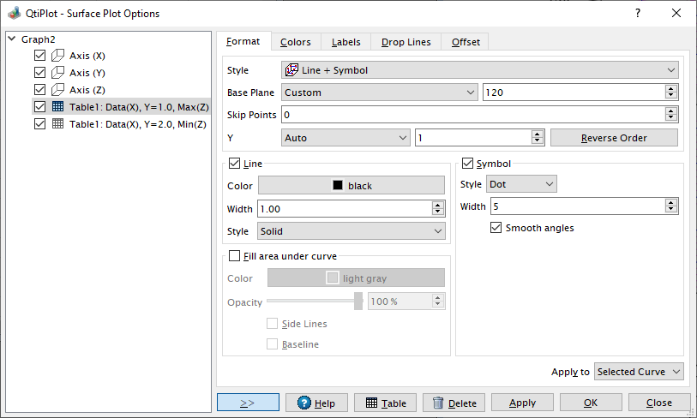The width and height of the screenshot is (697, 418).
Task: Click the Axis (X) icon in tree
Action: 58,56
